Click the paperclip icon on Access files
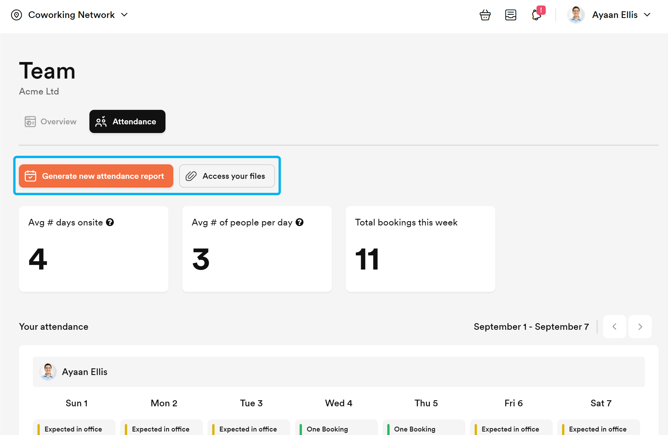 (x=191, y=176)
